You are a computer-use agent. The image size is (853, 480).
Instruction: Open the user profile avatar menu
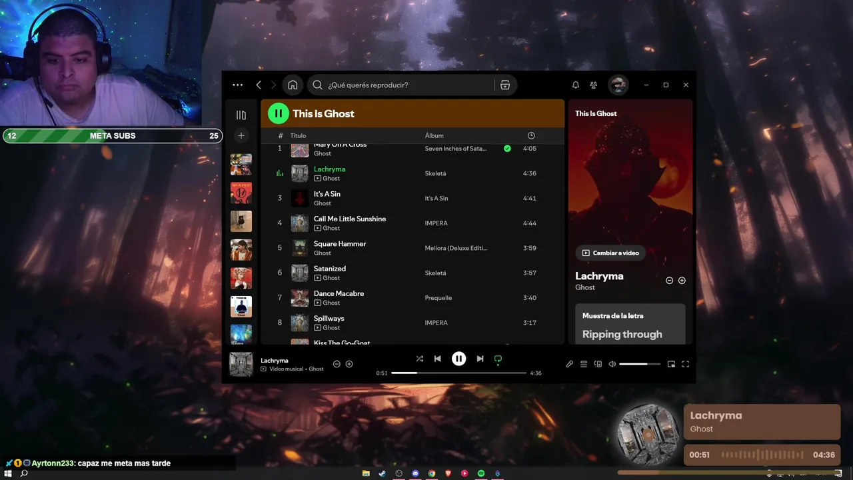coord(618,85)
